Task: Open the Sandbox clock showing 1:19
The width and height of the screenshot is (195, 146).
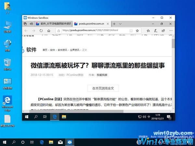Action: click(x=158, y=117)
